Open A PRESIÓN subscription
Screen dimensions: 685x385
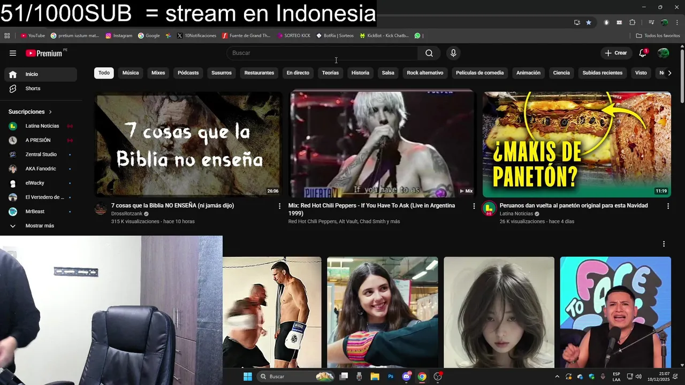(41, 140)
